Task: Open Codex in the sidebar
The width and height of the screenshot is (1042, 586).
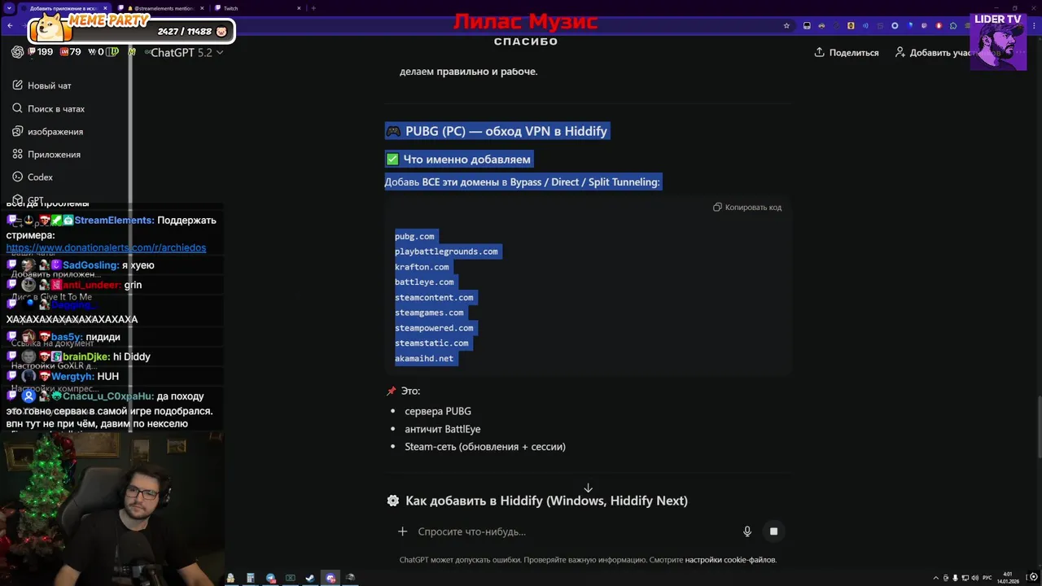Action: pos(40,177)
